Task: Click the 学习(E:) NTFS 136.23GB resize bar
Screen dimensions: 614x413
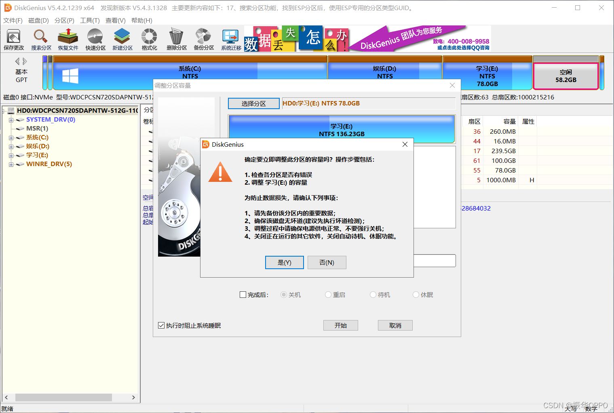Action: click(342, 129)
